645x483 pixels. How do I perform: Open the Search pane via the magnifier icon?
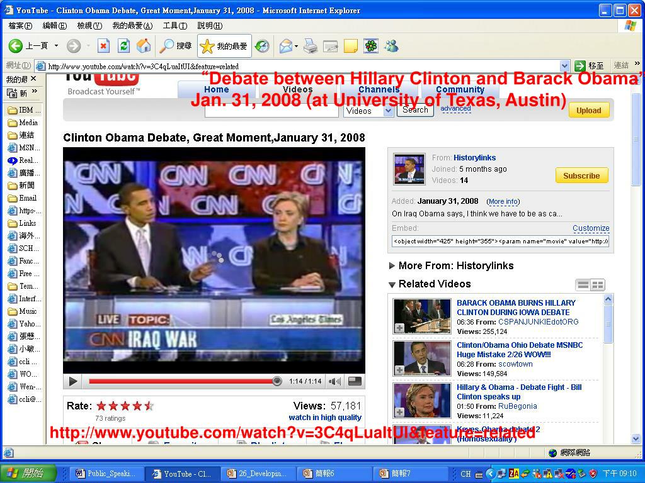(176, 46)
